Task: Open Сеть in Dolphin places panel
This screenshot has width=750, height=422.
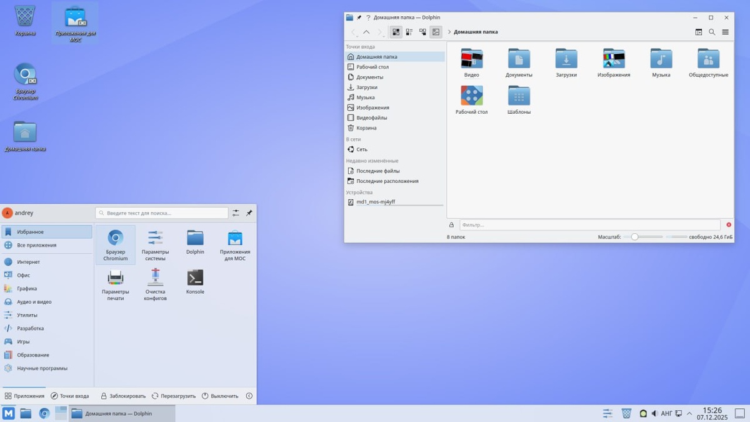Action: click(395, 149)
